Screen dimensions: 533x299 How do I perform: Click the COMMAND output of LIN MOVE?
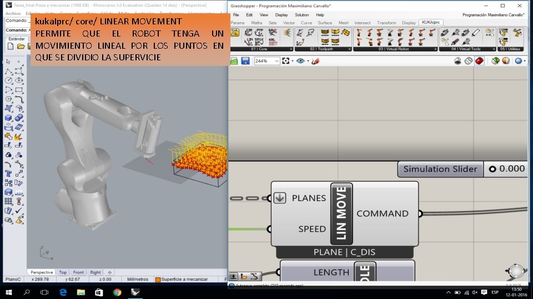tap(383, 214)
